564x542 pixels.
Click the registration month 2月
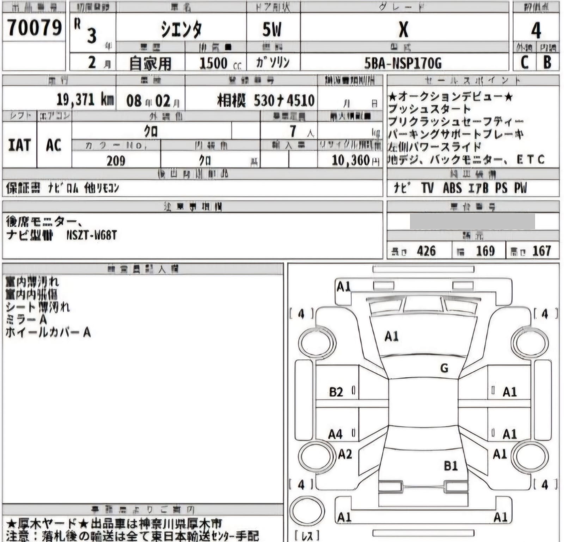point(99,63)
